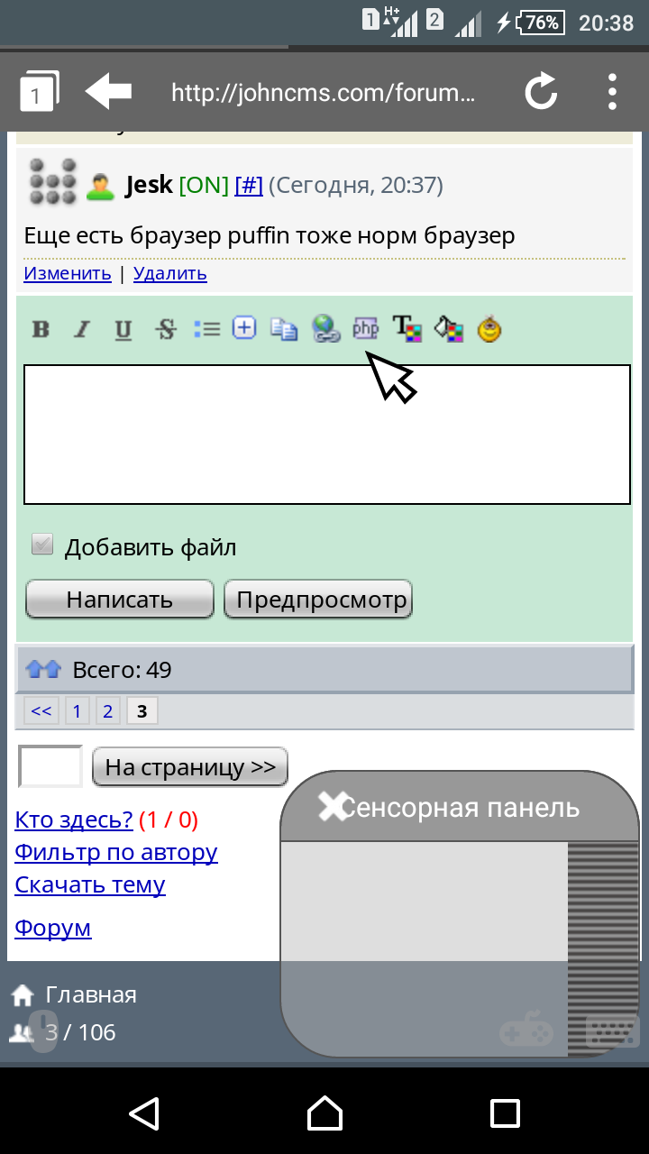
Task: Click the Предпросмотр preview button
Action: click(318, 600)
